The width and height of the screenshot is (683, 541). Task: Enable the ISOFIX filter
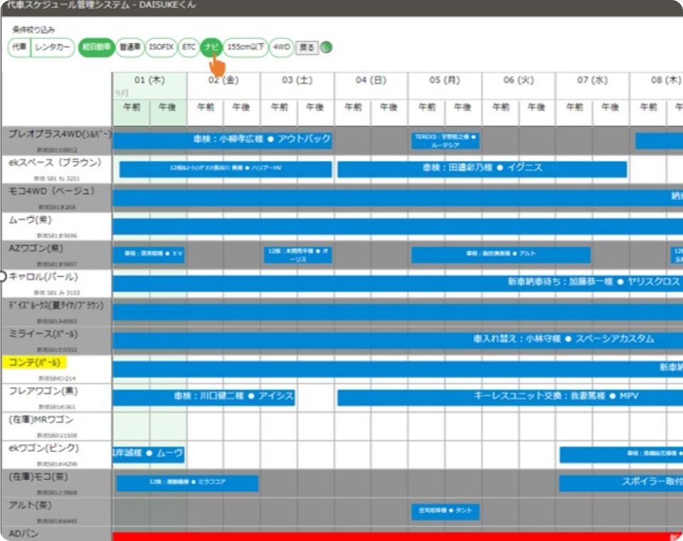162,47
